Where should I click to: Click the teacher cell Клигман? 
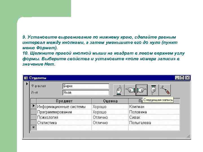tap(154, 107)
